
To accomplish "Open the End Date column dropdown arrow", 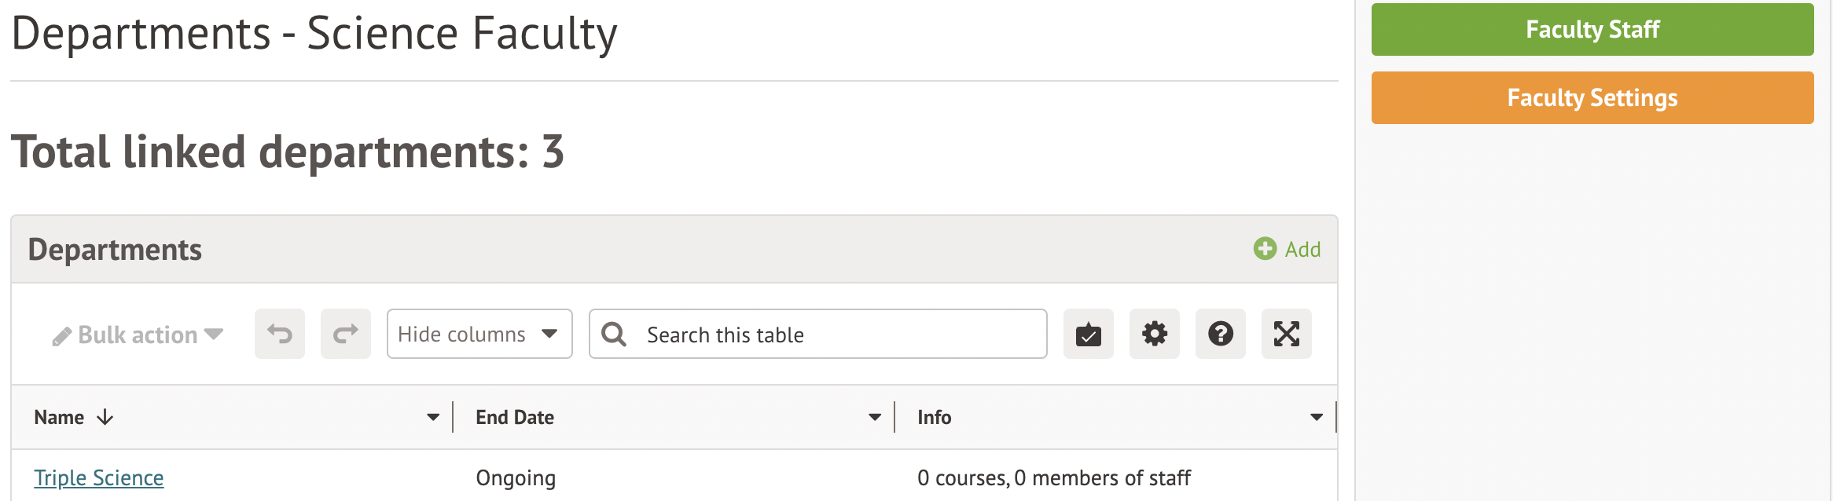I will 875,418.
